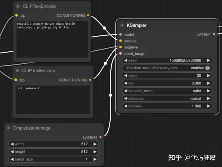Increase cfg with the right arrow
This screenshot has height=167, width=222.
click(x=208, y=83)
